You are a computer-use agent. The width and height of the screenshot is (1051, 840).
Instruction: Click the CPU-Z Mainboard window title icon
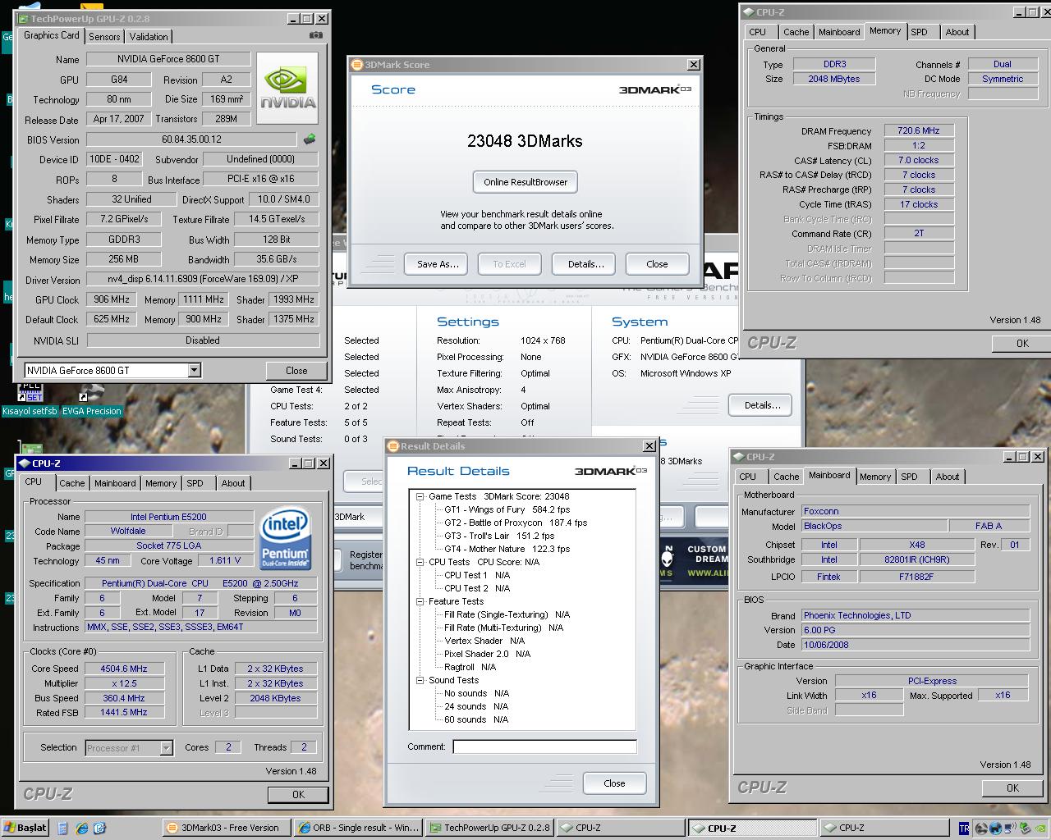738,457
